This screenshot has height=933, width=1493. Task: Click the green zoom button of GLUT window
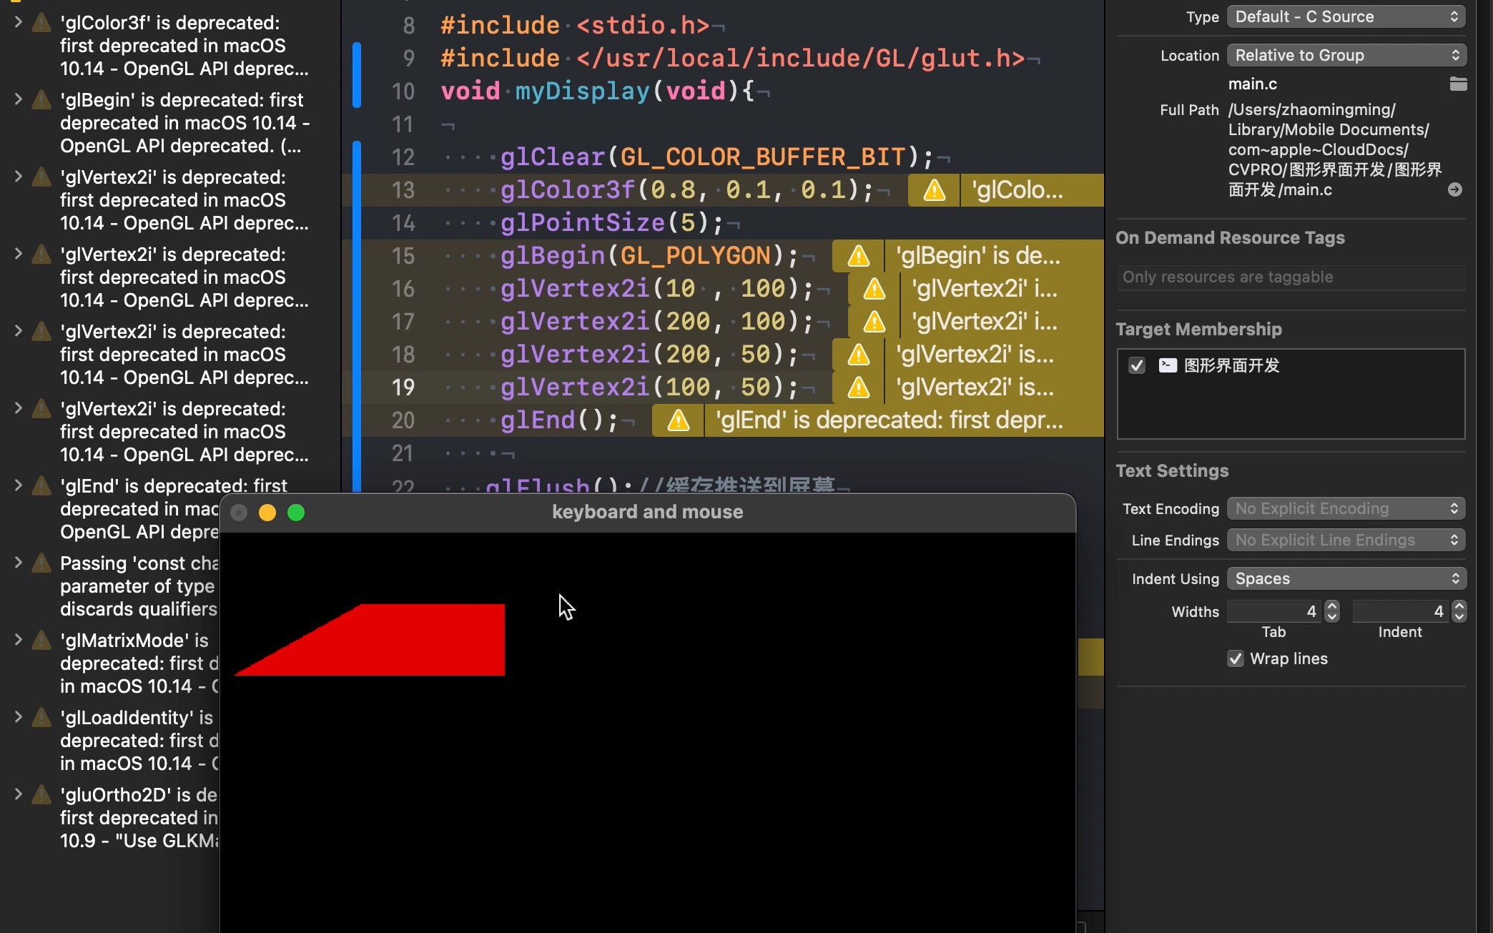(296, 513)
